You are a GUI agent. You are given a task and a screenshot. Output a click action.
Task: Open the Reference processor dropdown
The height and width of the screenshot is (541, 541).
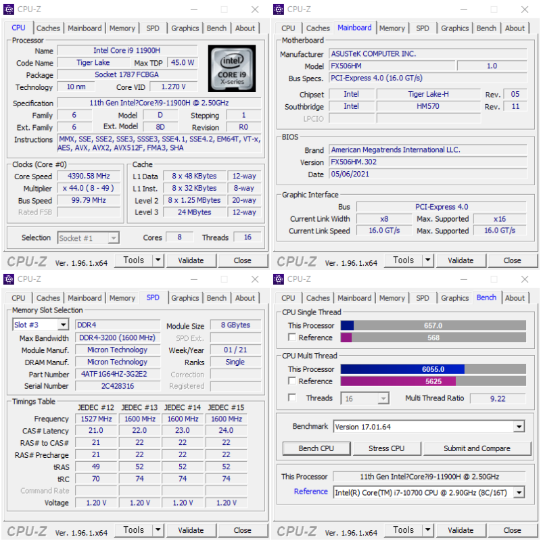click(x=519, y=492)
